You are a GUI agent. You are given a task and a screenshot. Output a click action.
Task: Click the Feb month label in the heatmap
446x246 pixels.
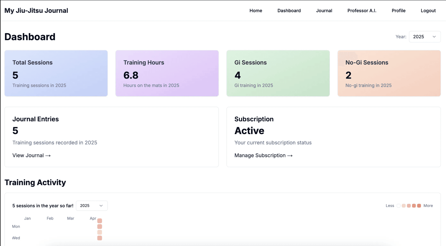tap(50, 218)
